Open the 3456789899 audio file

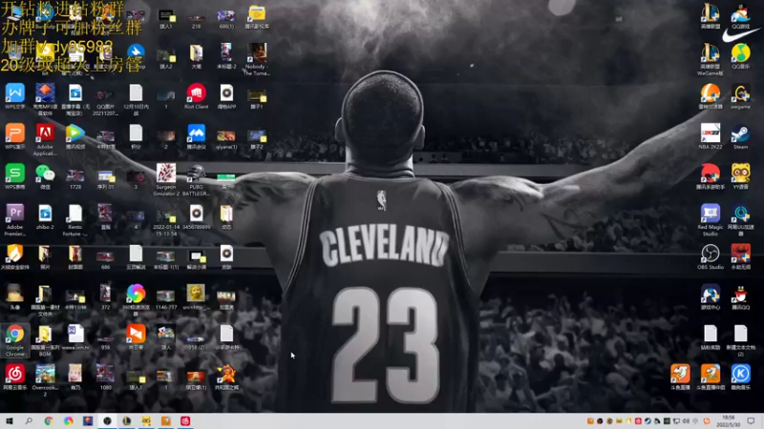196,217
